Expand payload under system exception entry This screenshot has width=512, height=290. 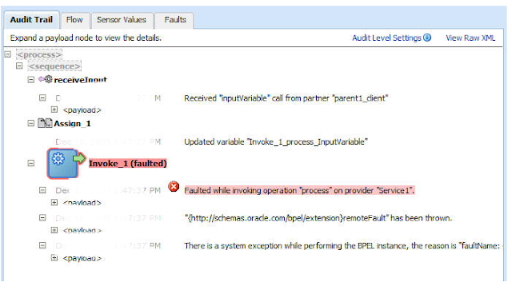[54, 258]
